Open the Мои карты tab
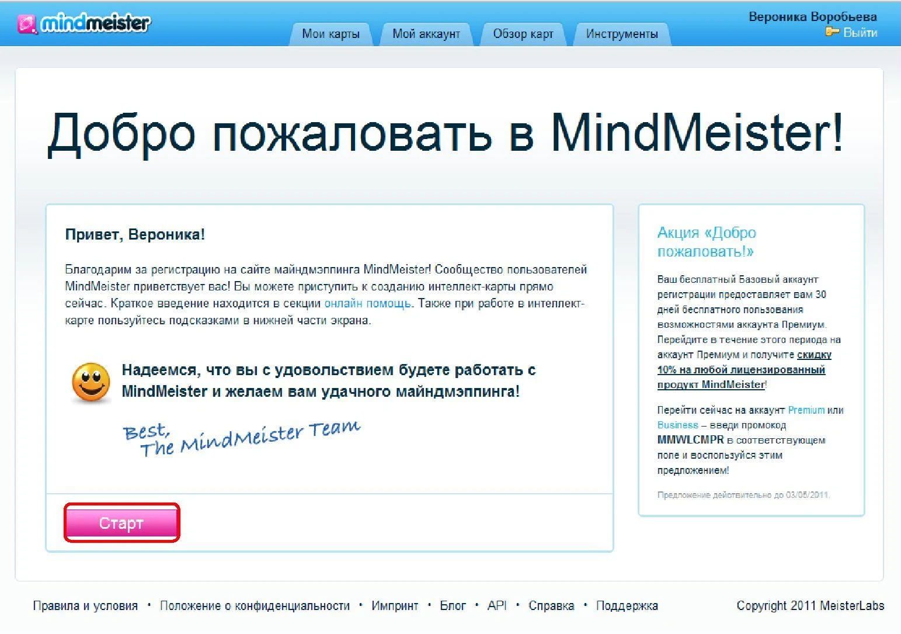This screenshot has width=901, height=634. tap(331, 34)
